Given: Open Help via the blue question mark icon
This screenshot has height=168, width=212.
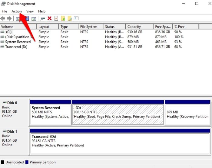Looking at the screenshot, I should [27, 19].
